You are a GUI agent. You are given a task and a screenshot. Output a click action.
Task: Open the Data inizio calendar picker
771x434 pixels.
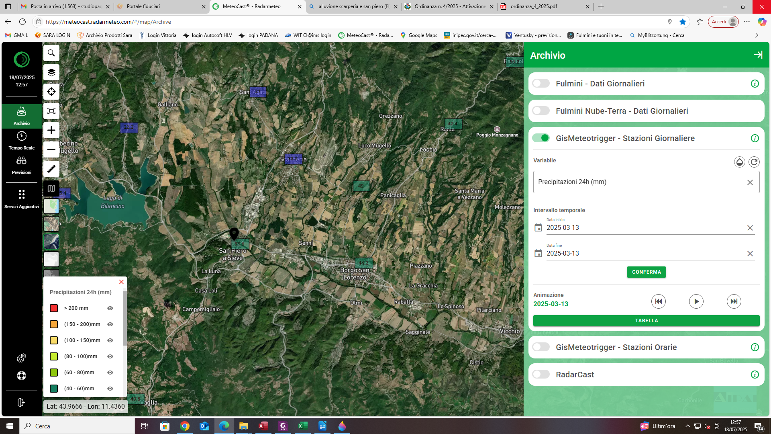coord(538,227)
